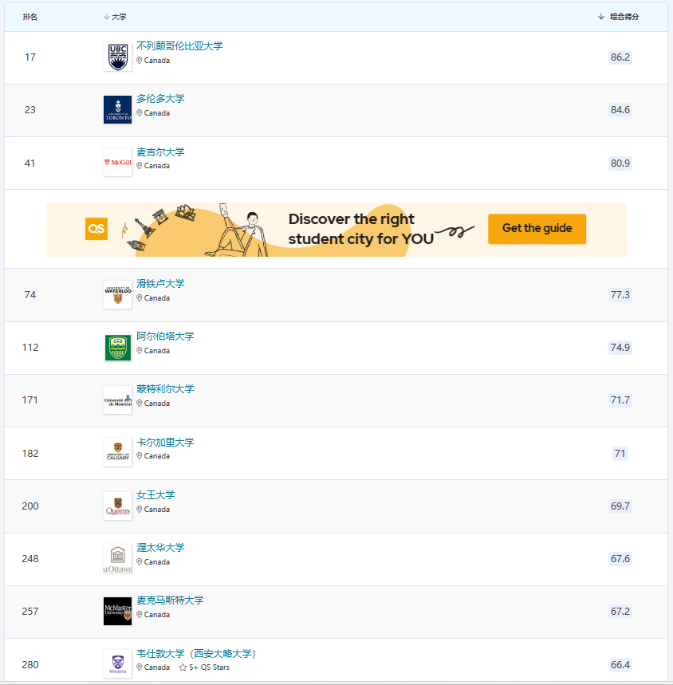Screen dimensions: 673x685
Task: Open the 渥太华大学 link
Action: tap(160, 547)
